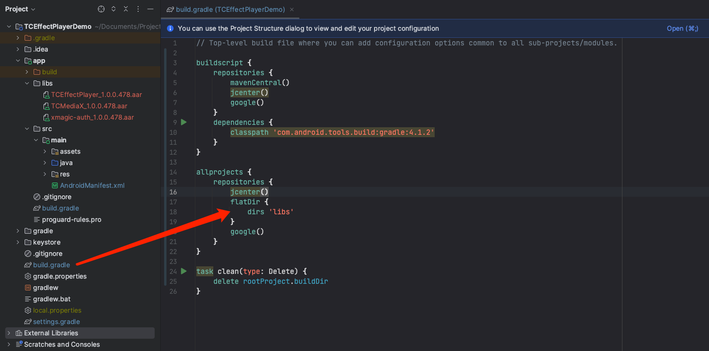Open settings.gradle in the project tree
This screenshot has height=351, width=709.
pyautogui.click(x=56, y=322)
